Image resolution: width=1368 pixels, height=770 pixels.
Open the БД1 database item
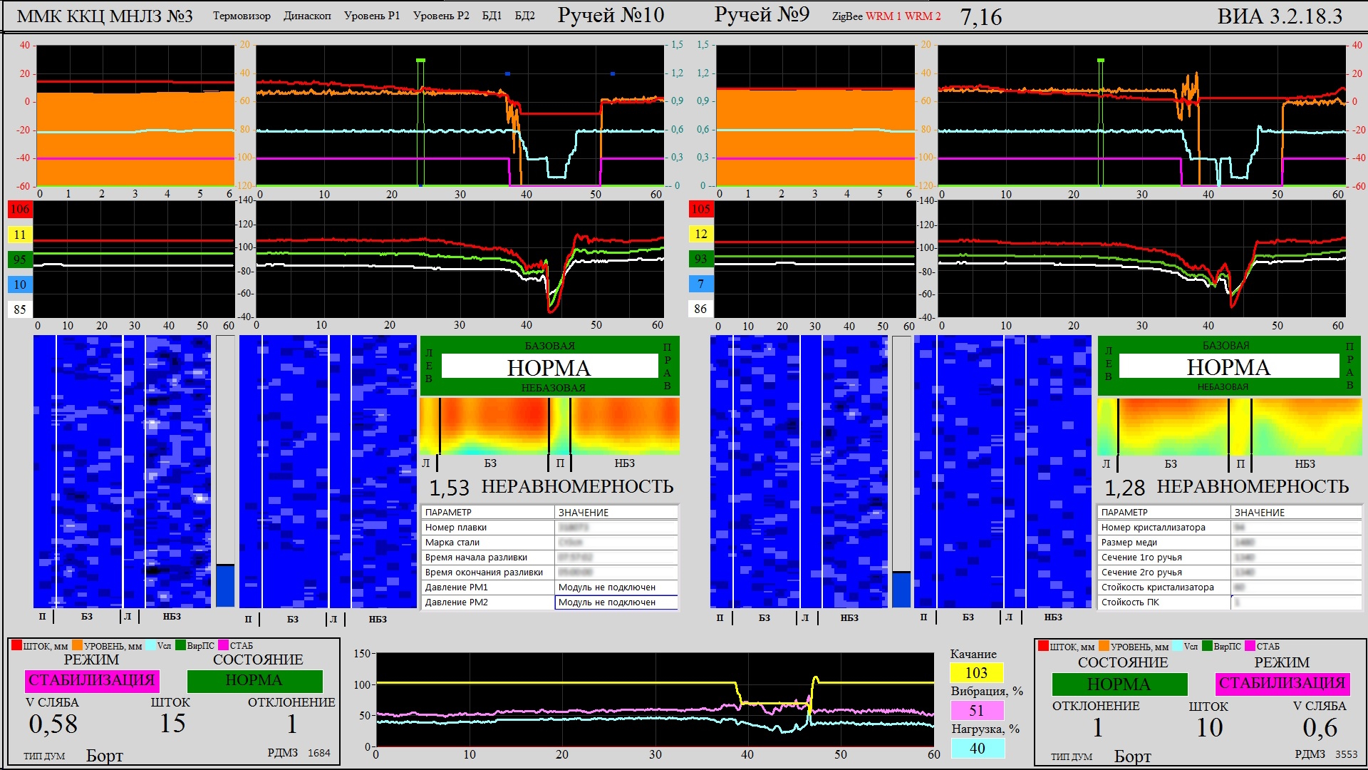[492, 16]
